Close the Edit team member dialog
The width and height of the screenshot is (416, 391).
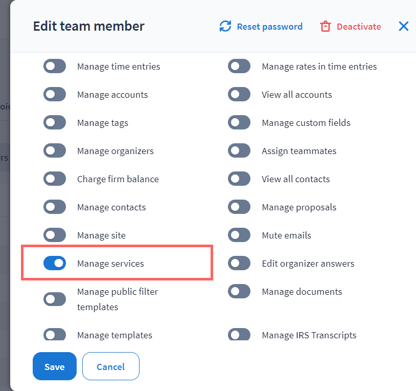(x=404, y=27)
